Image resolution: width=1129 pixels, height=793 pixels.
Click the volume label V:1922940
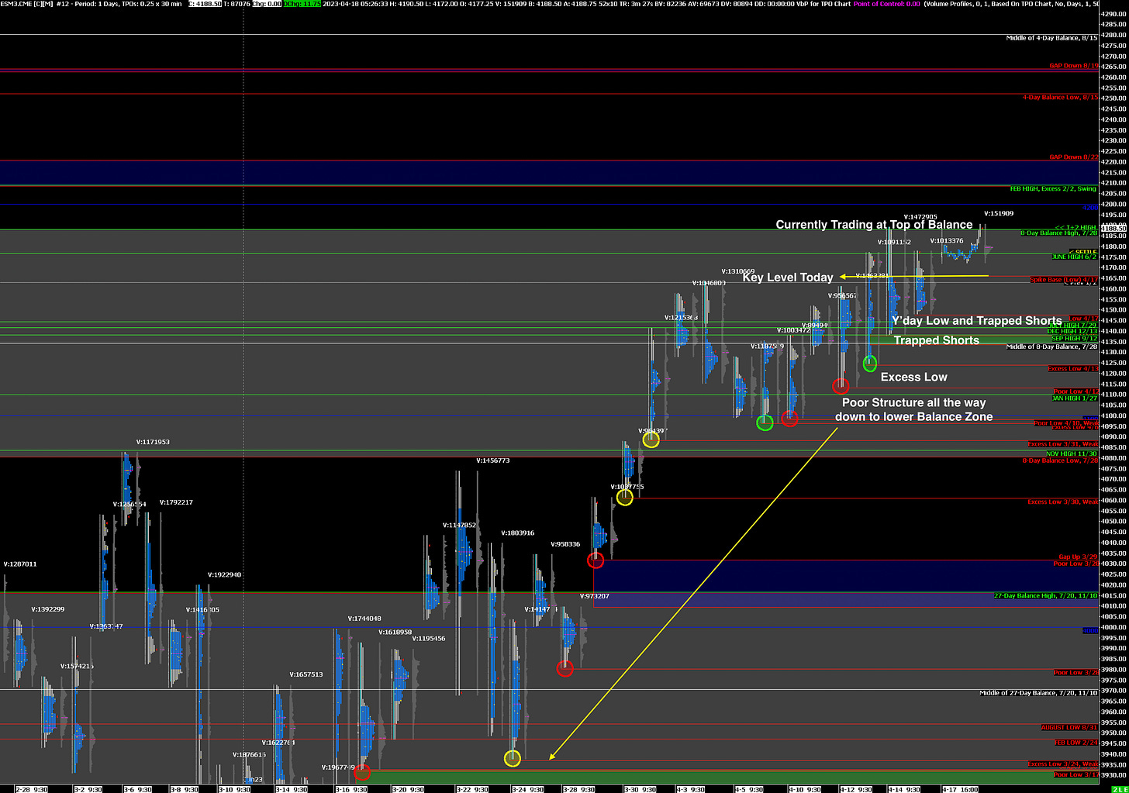(x=224, y=575)
